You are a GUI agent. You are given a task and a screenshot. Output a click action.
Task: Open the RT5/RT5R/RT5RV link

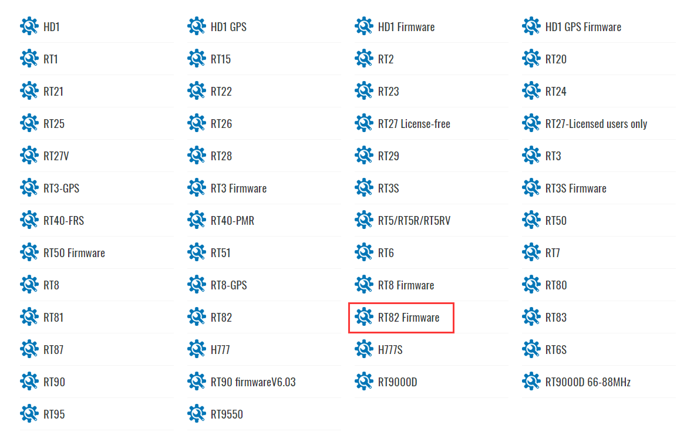click(414, 221)
